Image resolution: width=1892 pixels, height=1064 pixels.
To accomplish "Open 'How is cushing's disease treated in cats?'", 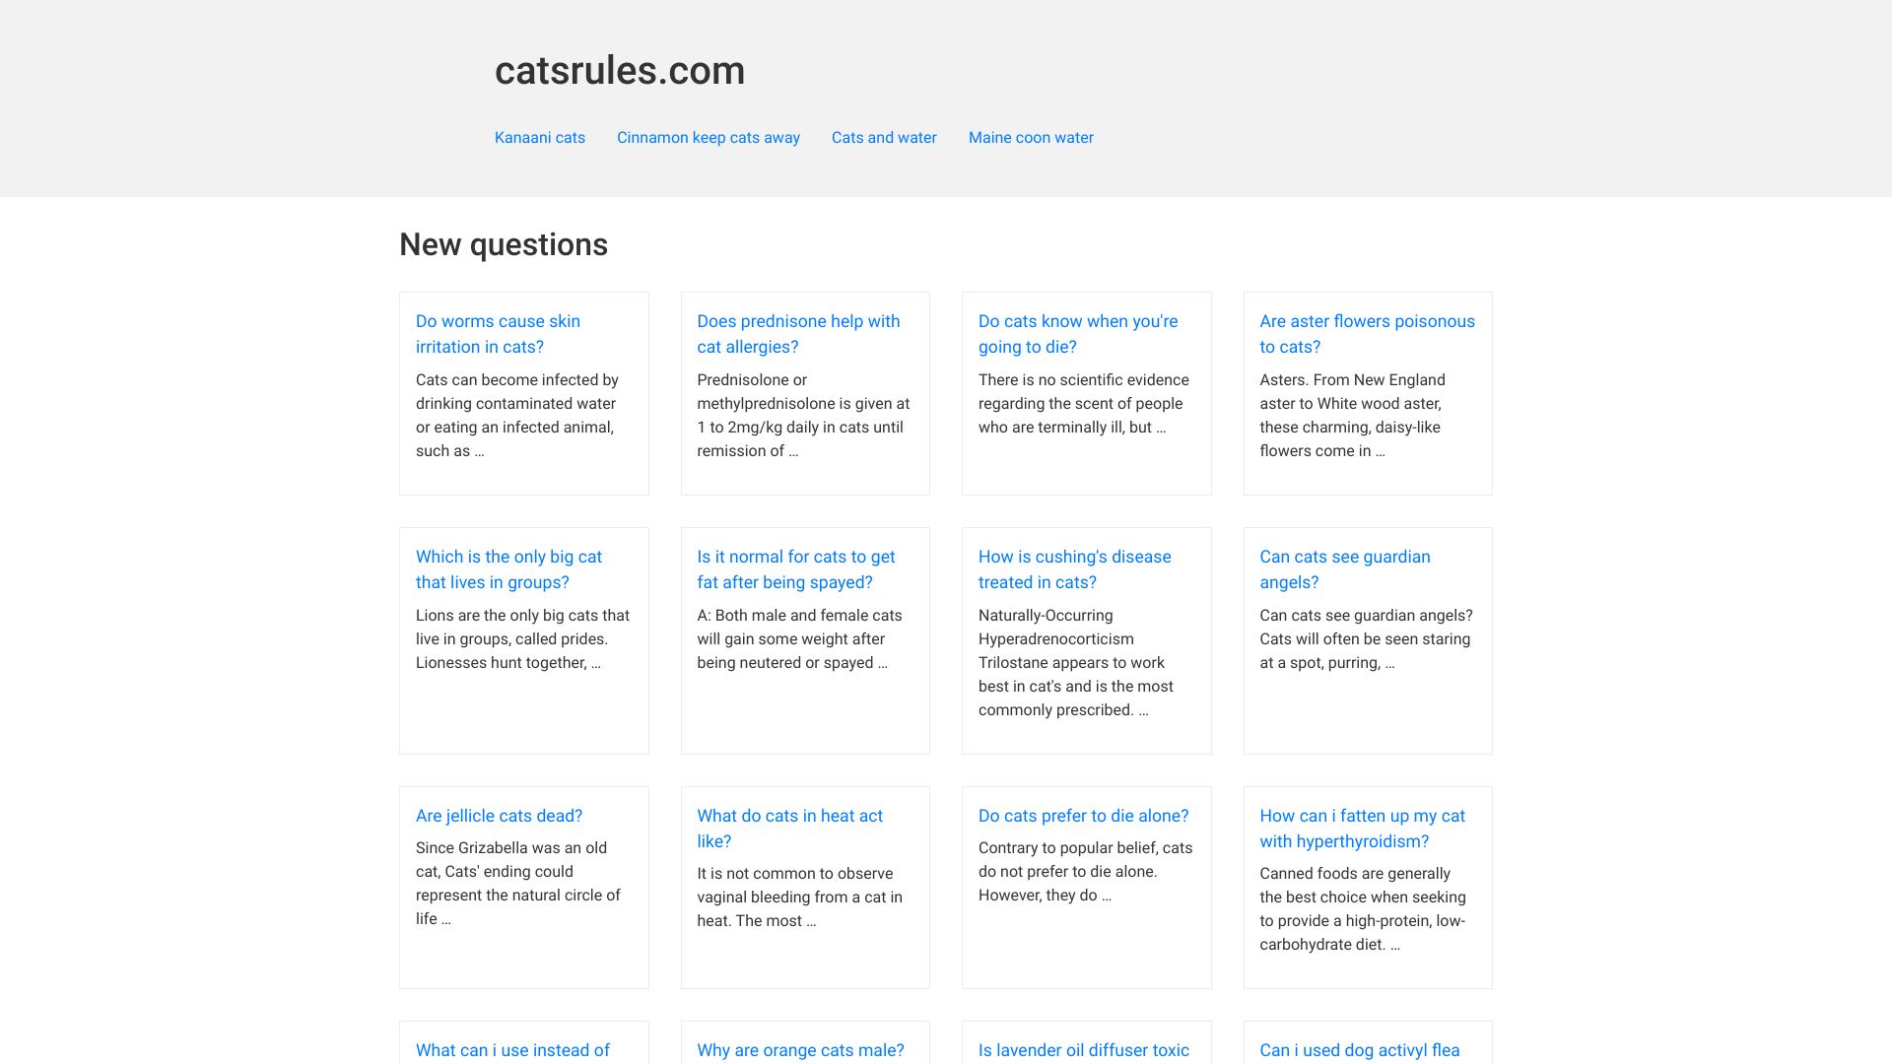I will point(1074,569).
